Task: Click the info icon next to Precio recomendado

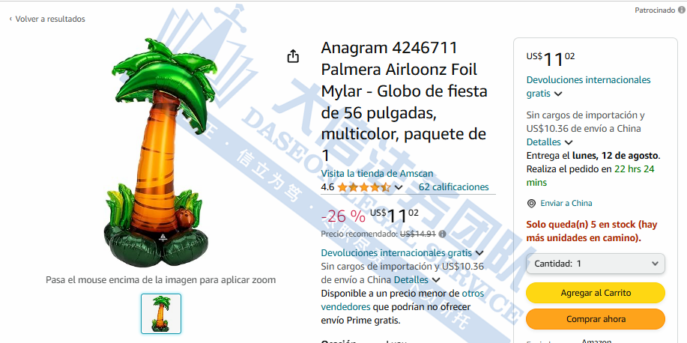Action: click(442, 234)
